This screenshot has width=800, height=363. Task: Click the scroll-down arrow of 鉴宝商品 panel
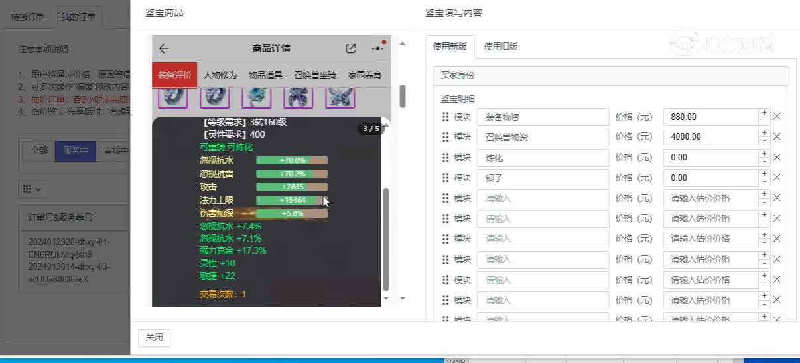click(x=403, y=299)
